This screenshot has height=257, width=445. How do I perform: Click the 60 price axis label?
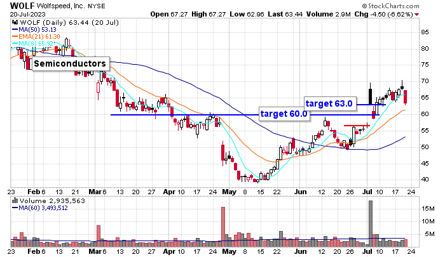425,114
